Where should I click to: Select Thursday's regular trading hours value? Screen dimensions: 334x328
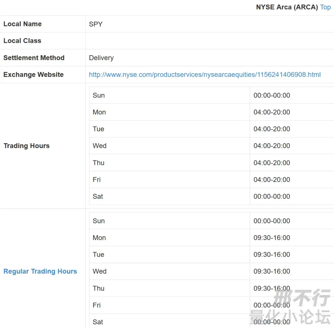pyautogui.click(x=272, y=288)
